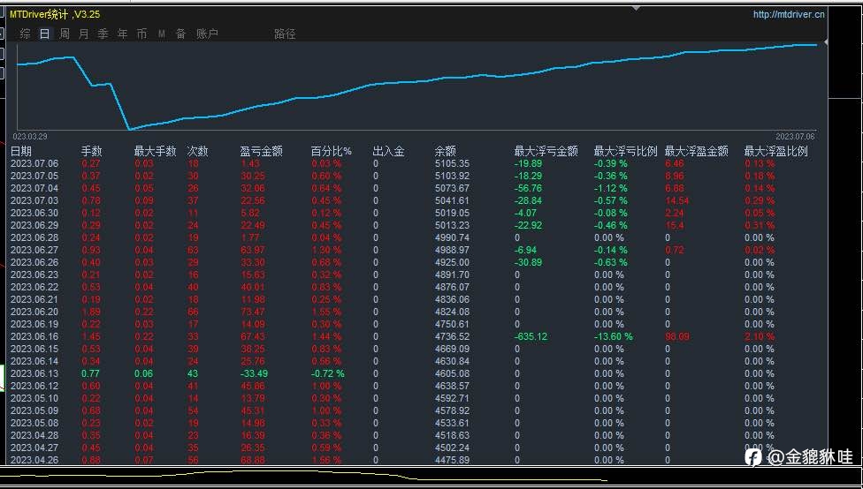Open the 路径 path tab
Viewport: 863px width, 489px height.
pyautogui.click(x=285, y=34)
